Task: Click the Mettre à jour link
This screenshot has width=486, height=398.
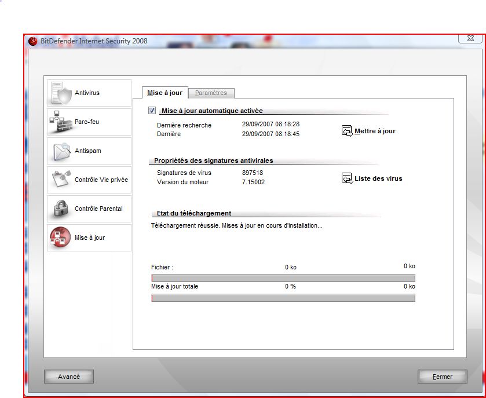Action: point(375,131)
